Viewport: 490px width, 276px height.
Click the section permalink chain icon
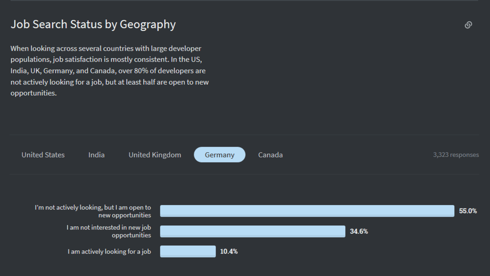(x=468, y=25)
